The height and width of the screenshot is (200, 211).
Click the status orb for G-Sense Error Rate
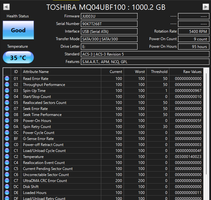7,138
